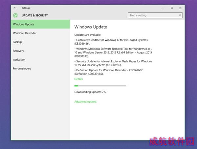This screenshot has height=149, width=197.
Task: Click the Windows Update heading
Action: (x=91, y=27)
